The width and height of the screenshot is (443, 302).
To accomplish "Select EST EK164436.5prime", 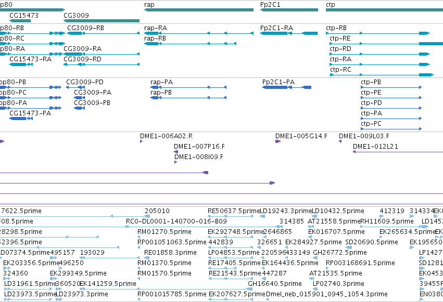I will point(290,263).
